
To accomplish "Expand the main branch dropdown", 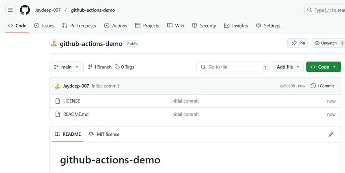I will pyautogui.click(x=67, y=67).
